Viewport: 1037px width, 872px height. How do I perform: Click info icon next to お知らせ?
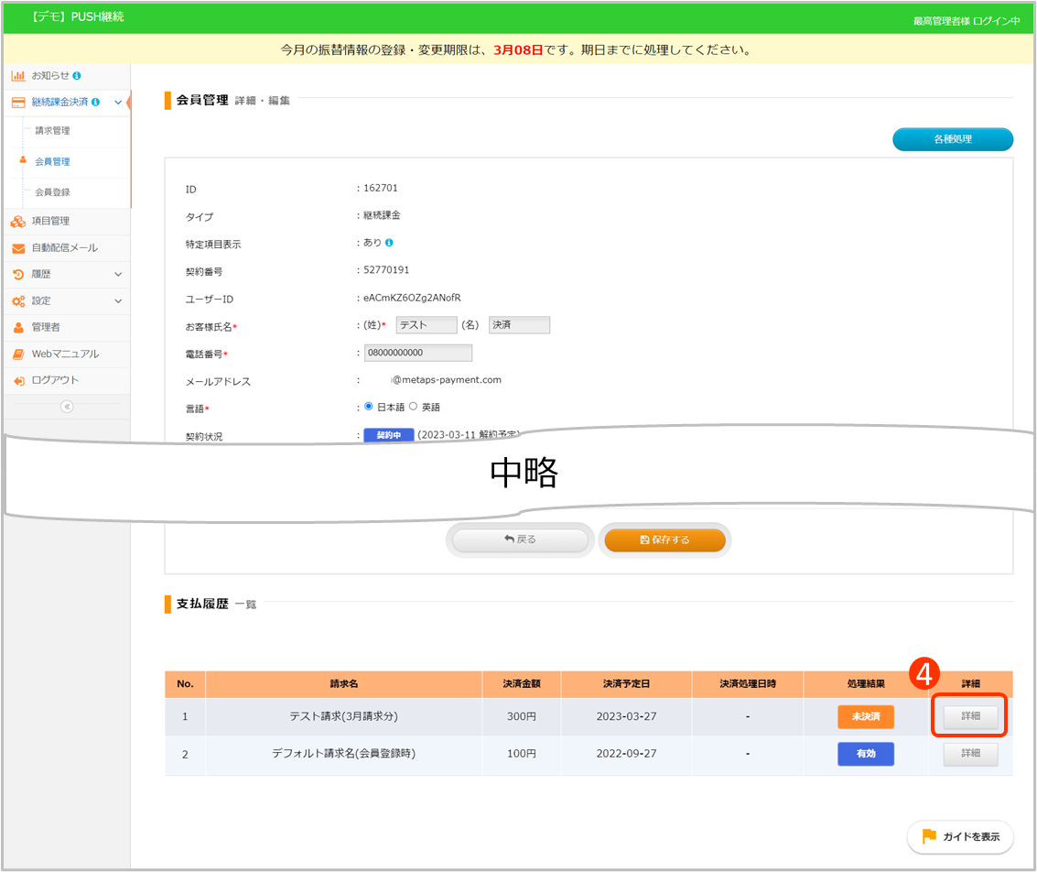click(x=77, y=75)
